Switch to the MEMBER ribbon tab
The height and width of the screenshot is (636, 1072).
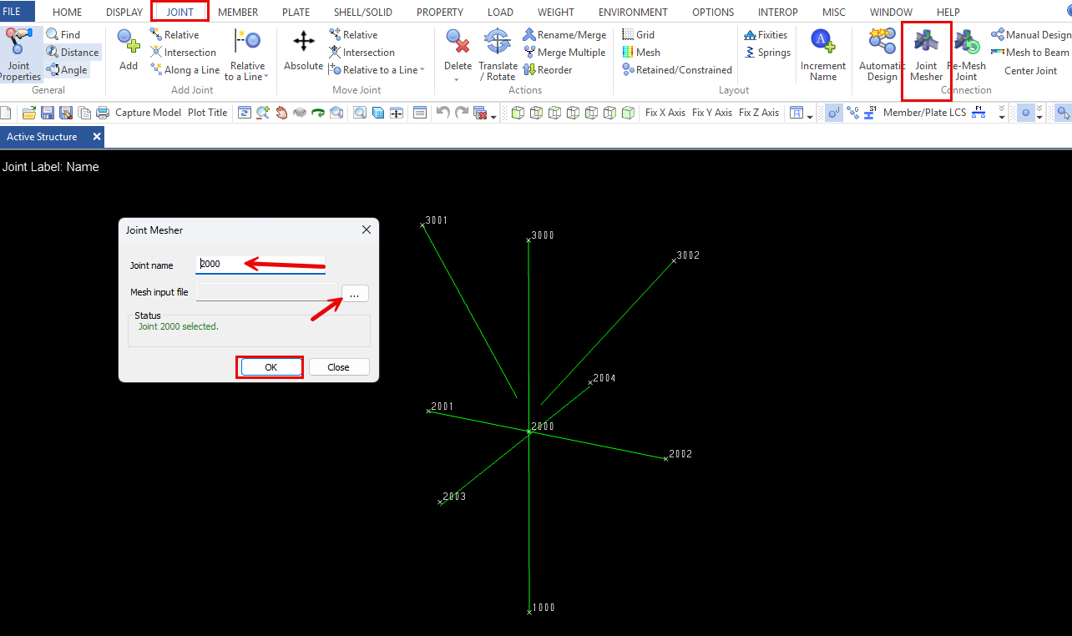pos(238,13)
